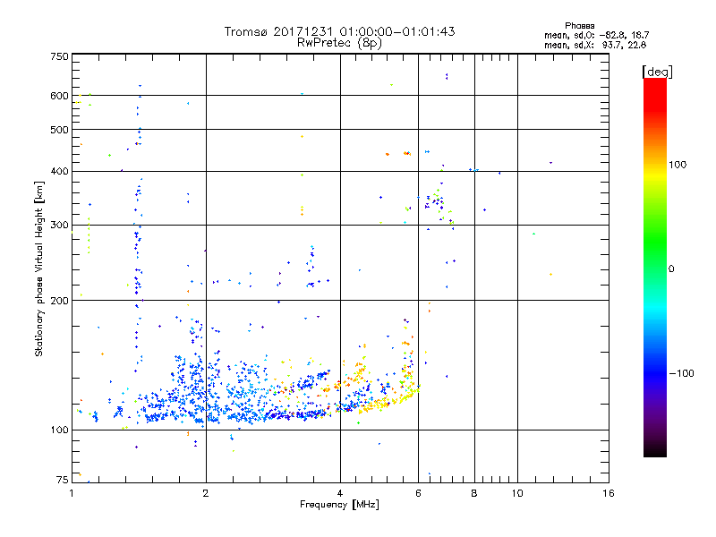This screenshot has height=537, width=716.
Task: Click the x-axis tick label '6'
Action: [418, 493]
